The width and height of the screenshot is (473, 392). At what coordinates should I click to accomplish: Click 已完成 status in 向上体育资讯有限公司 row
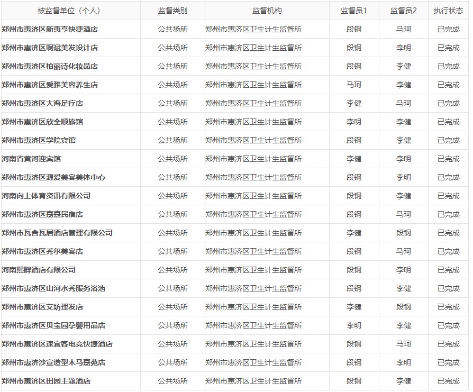(448, 196)
